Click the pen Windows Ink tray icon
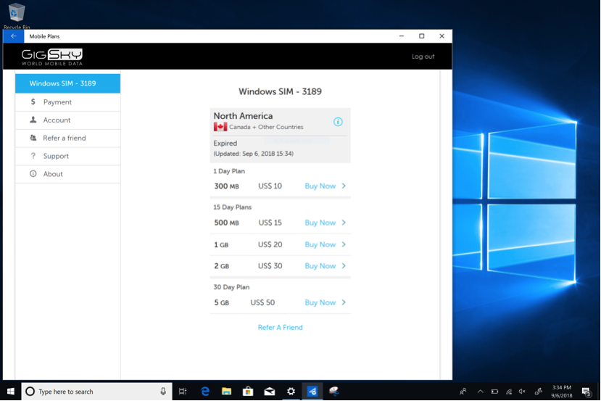The height and width of the screenshot is (401, 601). pos(539,392)
